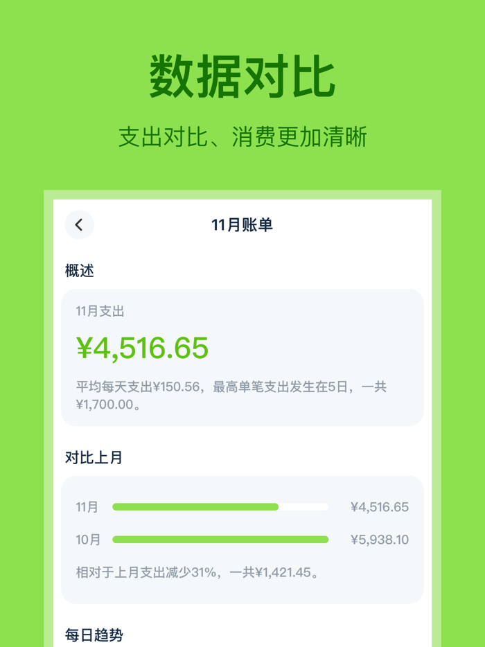Image resolution: width=485 pixels, height=647 pixels.
Task: Tap the green 数据对比 headline
Action: pyautogui.click(x=242, y=75)
